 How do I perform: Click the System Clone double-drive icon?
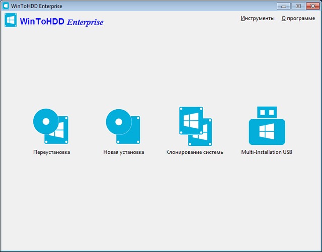(x=195, y=126)
